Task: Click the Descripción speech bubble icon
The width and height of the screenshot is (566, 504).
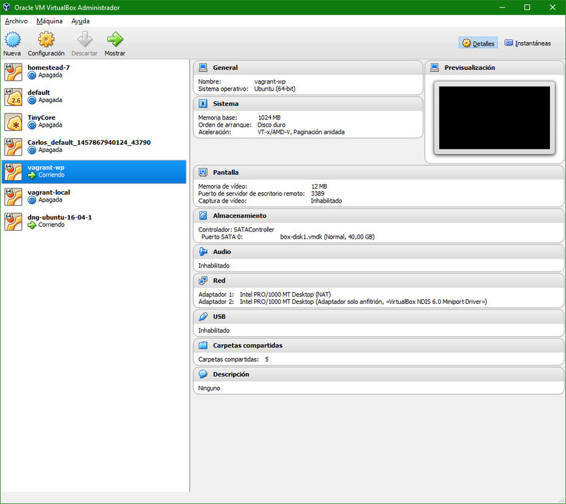Action: click(203, 374)
